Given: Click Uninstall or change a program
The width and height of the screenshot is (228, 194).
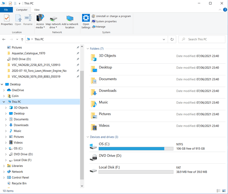Looking at the screenshot, I should [x=111, y=16].
